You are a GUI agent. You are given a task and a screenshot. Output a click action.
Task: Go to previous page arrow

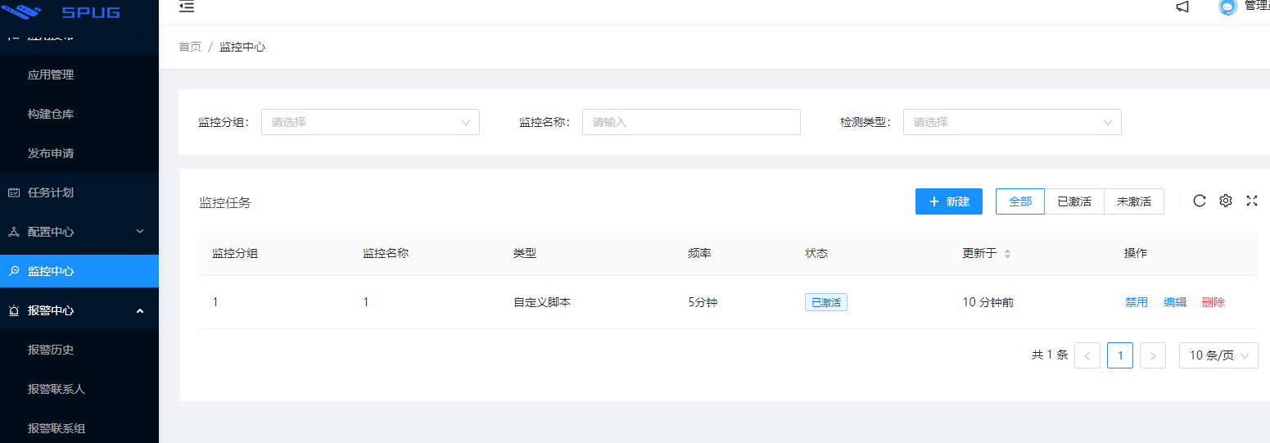coord(1087,355)
